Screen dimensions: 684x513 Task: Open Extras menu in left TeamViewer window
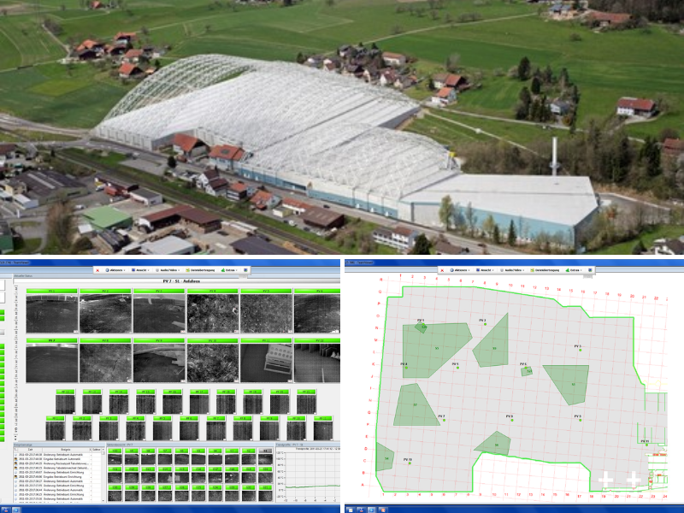[x=229, y=270]
